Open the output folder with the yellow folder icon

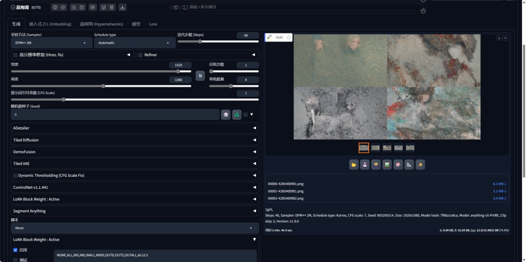point(353,165)
